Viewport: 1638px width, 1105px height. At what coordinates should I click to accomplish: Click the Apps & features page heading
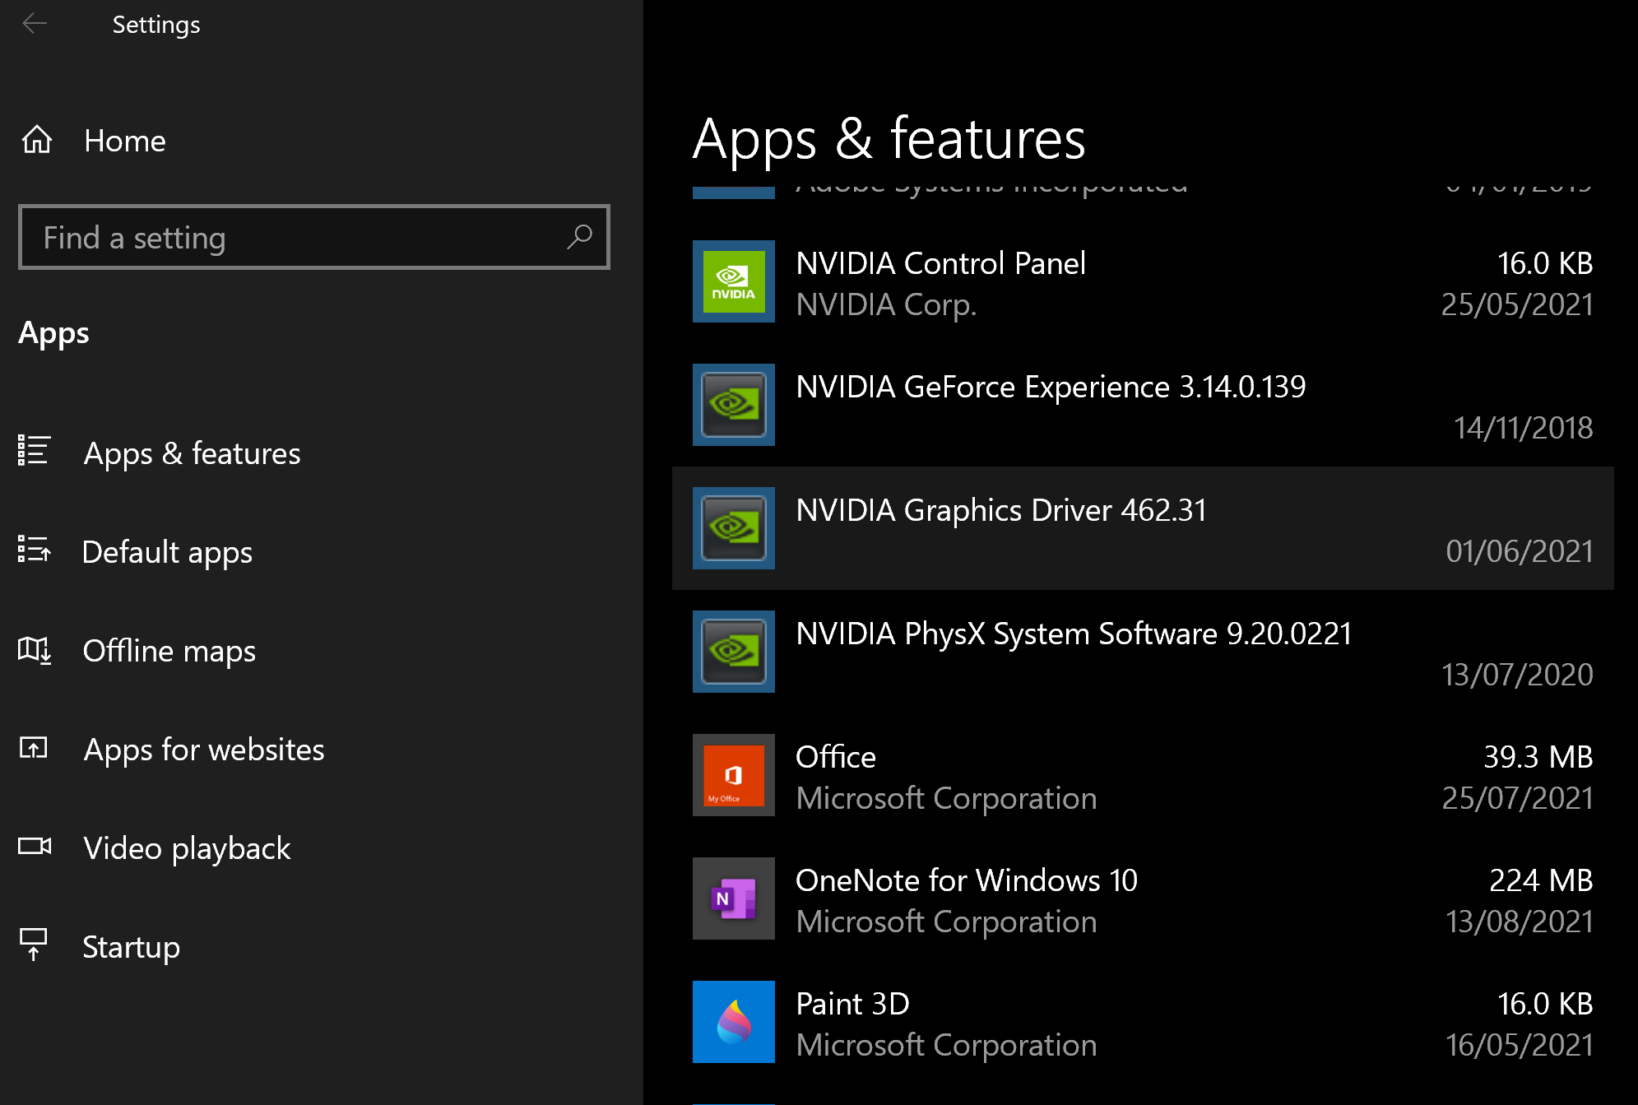coord(889,139)
